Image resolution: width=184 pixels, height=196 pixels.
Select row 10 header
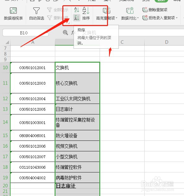point(5,68)
